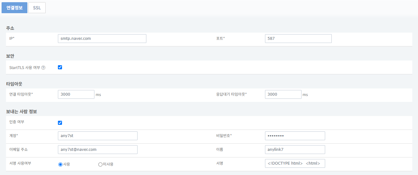This screenshot has width=418, height=175.
Task: Click the 인증 여부 label
Action: [17, 122]
